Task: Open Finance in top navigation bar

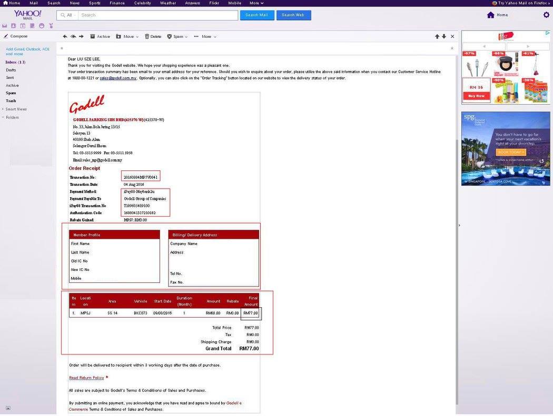Action: pos(117,3)
